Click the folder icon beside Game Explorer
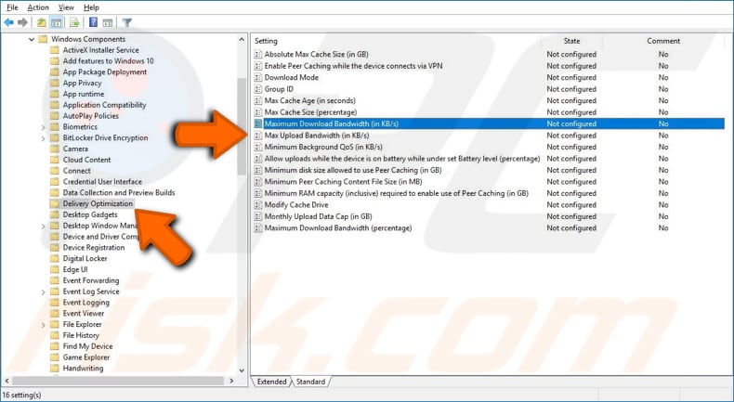The width and height of the screenshot is (734, 402). click(55, 357)
